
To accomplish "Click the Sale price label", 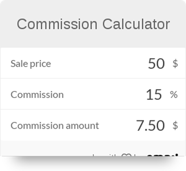I will click(x=31, y=64).
